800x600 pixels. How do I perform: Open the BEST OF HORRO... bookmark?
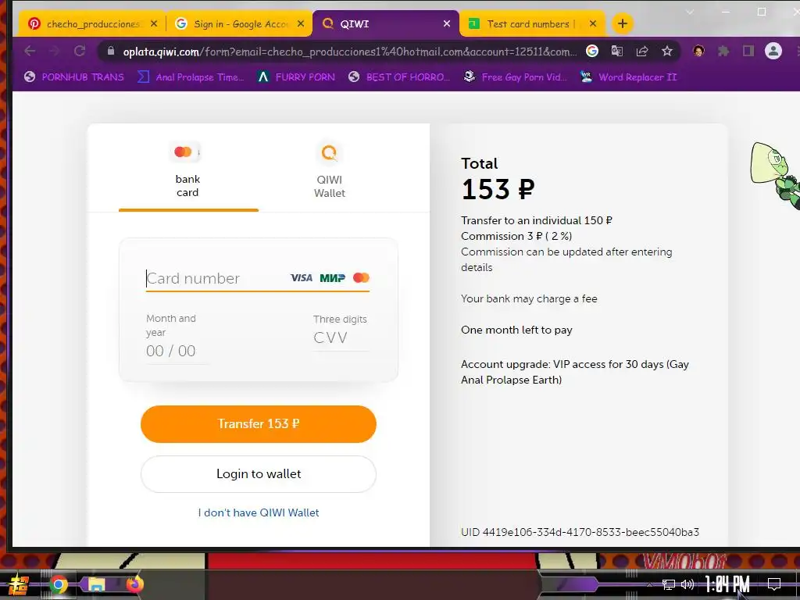pos(399,77)
